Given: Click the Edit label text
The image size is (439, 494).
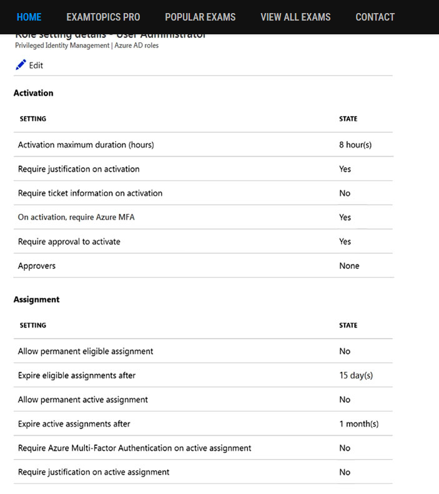Looking at the screenshot, I should tap(36, 65).
